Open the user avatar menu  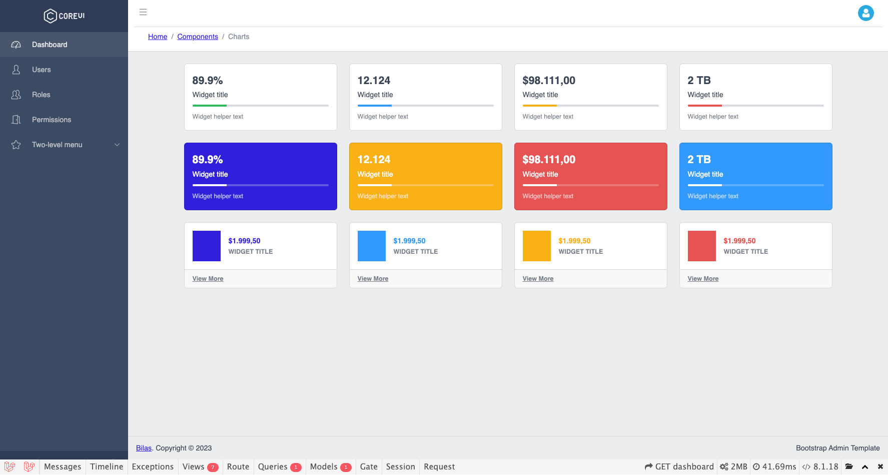click(x=865, y=13)
